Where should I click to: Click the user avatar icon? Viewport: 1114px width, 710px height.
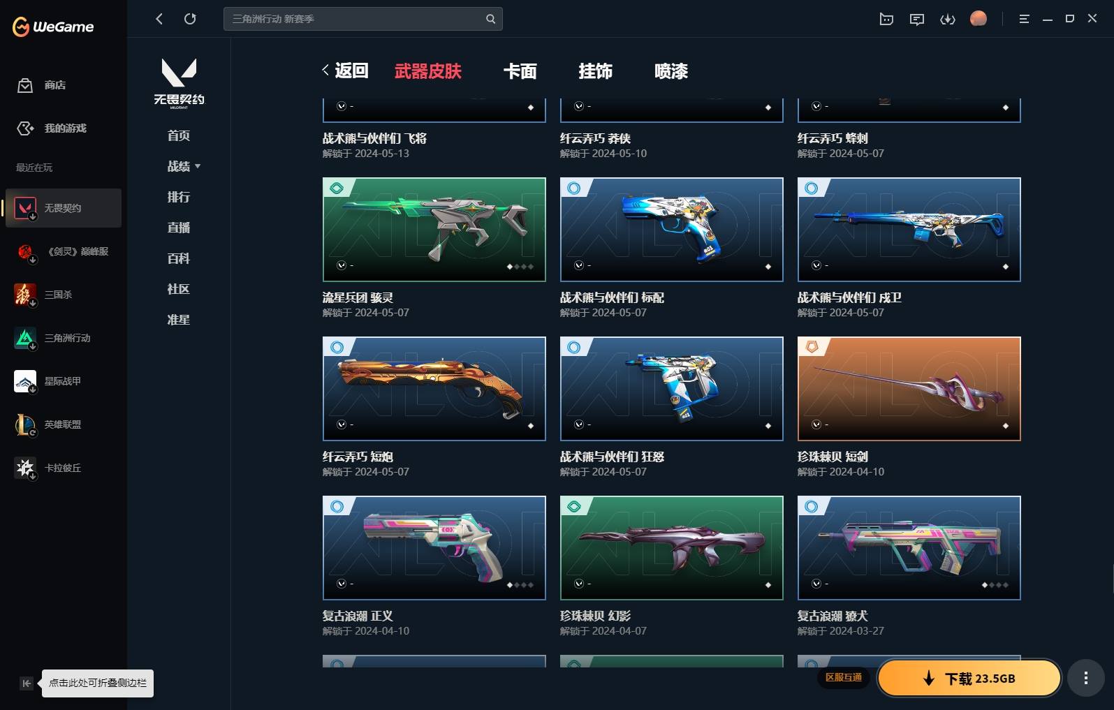click(979, 19)
